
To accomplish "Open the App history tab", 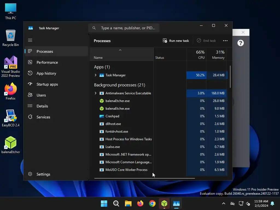I will 56,73.
